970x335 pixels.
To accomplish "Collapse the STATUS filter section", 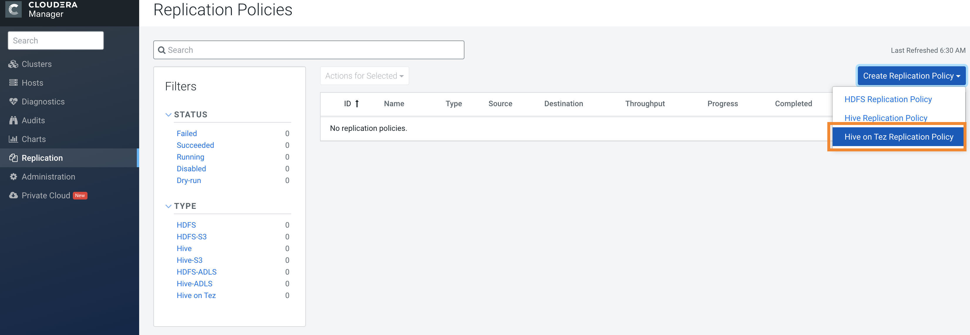I will (x=168, y=115).
